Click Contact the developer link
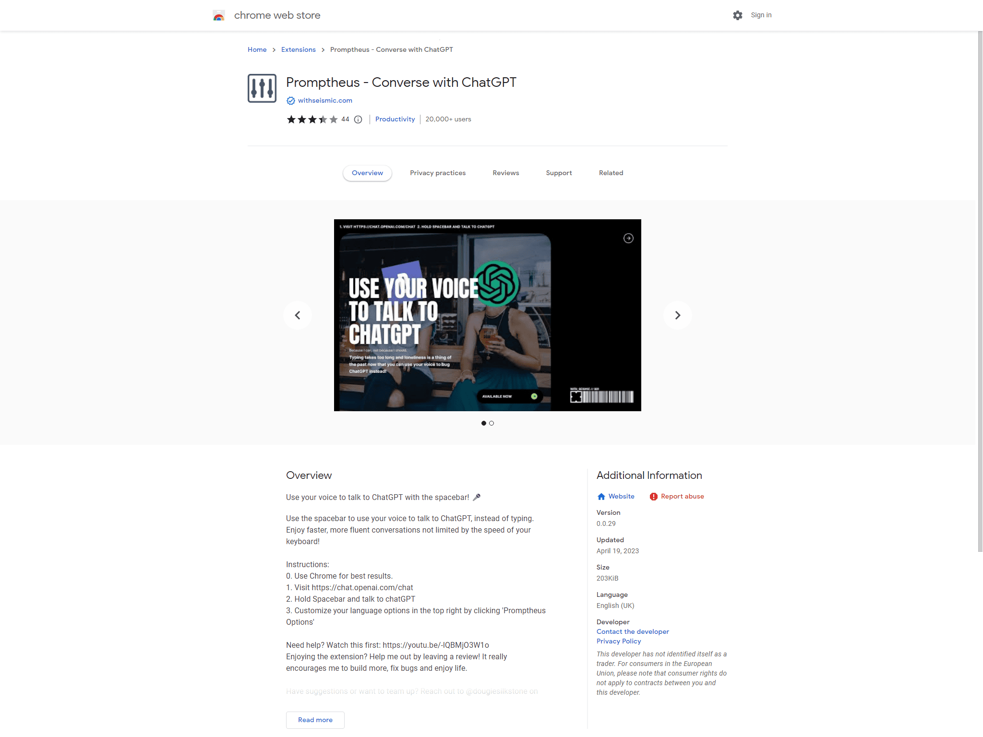Viewport: 983px width, 737px height. pyautogui.click(x=633, y=632)
